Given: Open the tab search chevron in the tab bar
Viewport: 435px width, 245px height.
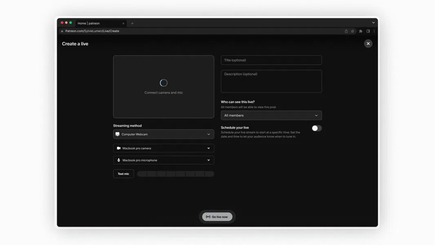Looking at the screenshot, I should pyautogui.click(x=373, y=23).
